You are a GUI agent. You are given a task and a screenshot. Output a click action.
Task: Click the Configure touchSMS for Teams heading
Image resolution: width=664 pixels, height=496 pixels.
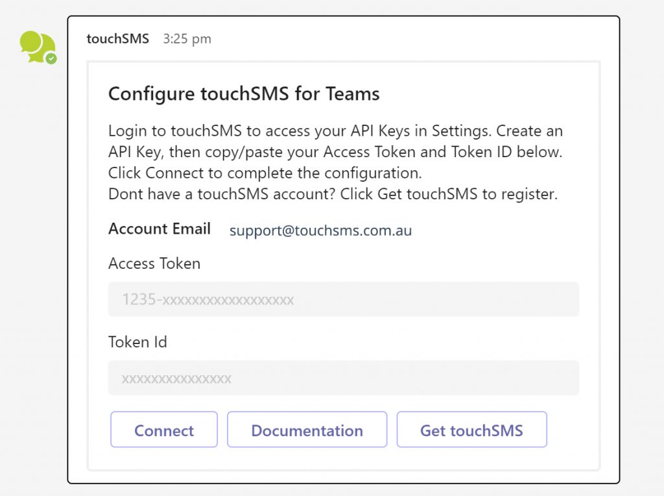click(x=244, y=93)
